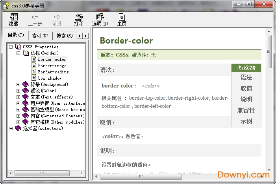Viewport: 276px width, 184px height.
Task: Click the page icon beside Border-image
Action: [x=34, y=66]
